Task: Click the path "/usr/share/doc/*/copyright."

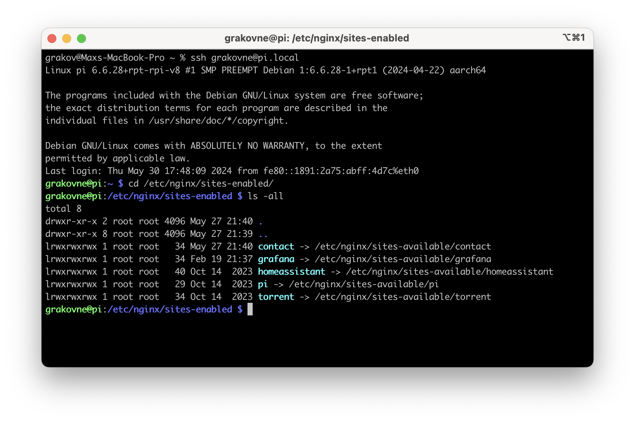Action: pyautogui.click(x=219, y=121)
